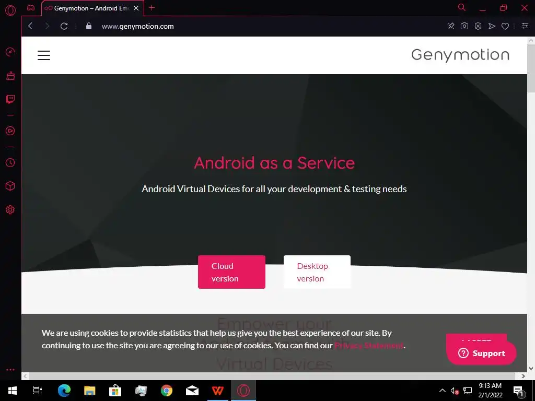Open the Opera main menu logo
Viewport: 535px width, 401px height.
pos(10,10)
